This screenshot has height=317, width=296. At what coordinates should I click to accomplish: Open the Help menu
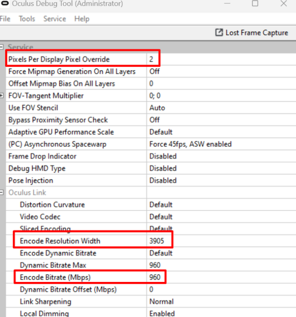82,19
